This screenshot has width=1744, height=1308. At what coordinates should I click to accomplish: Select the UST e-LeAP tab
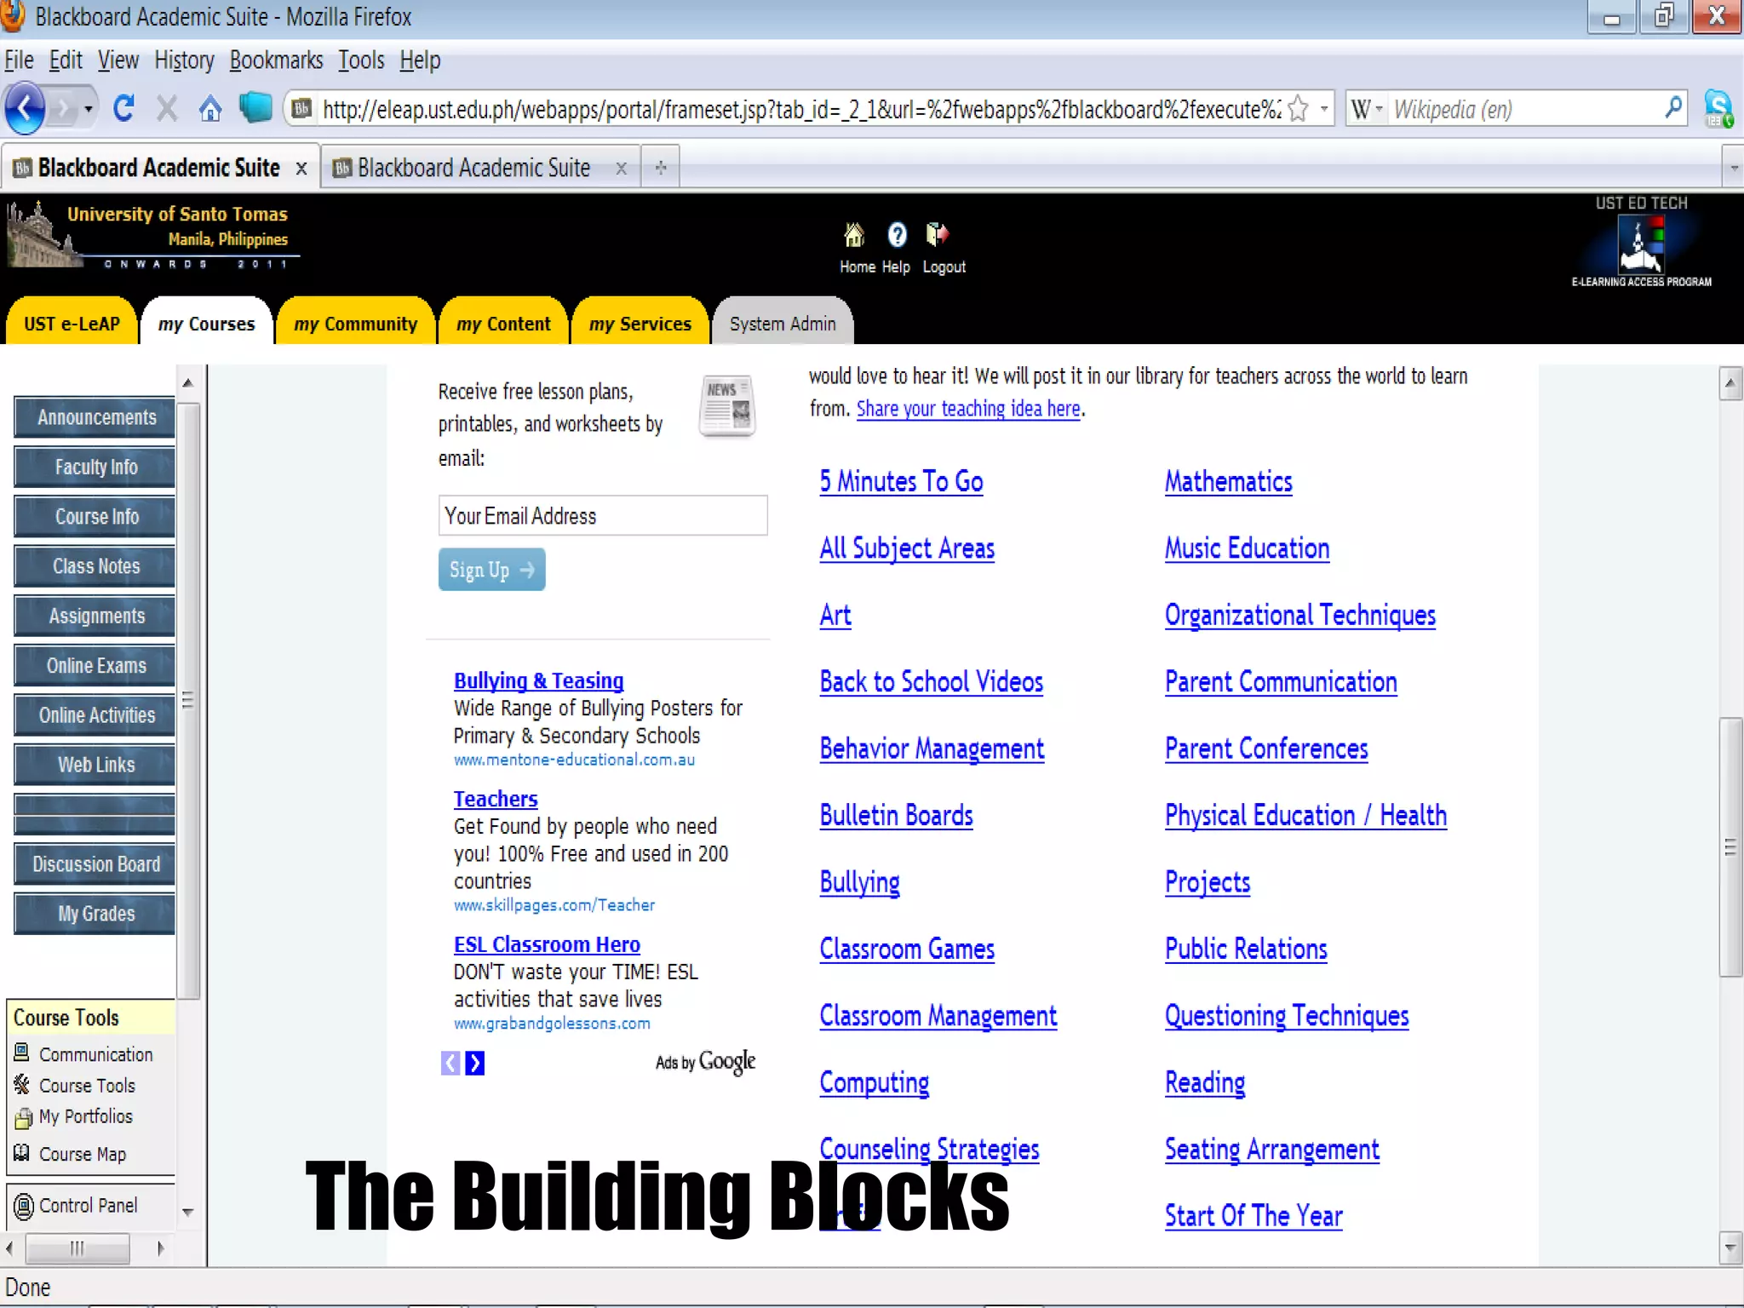coord(72,324)
